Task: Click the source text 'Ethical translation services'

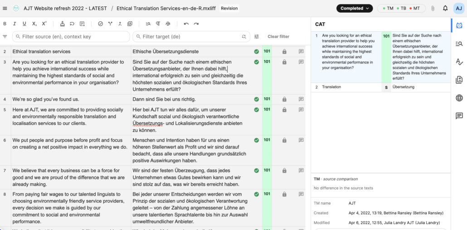Action: click(x=41, y=52)
